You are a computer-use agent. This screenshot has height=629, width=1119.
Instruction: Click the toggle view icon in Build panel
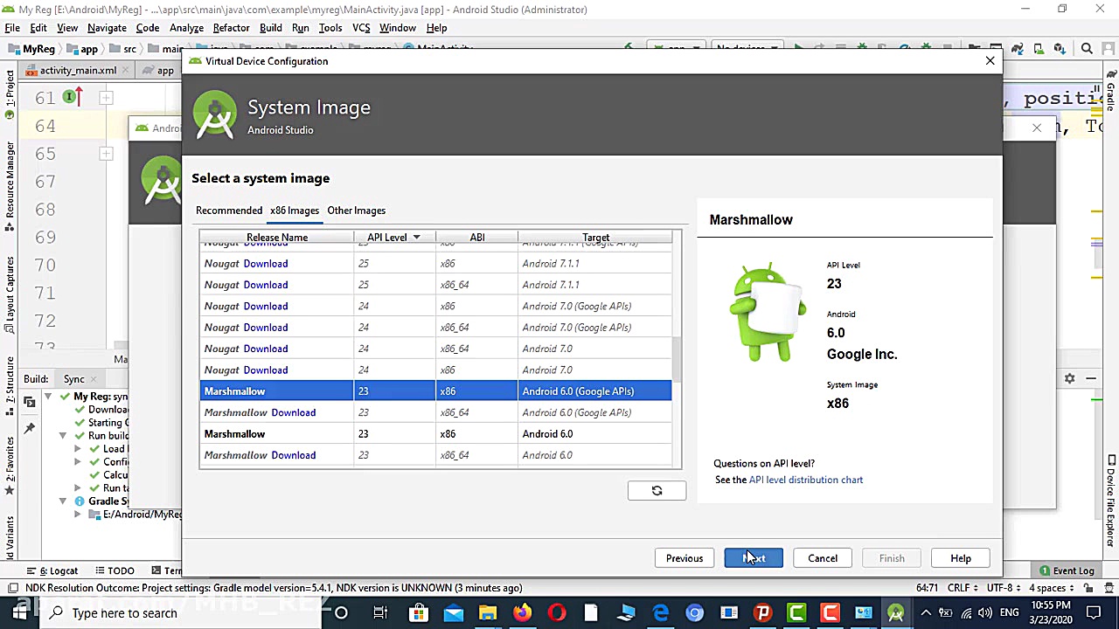(x=29, y=401)
